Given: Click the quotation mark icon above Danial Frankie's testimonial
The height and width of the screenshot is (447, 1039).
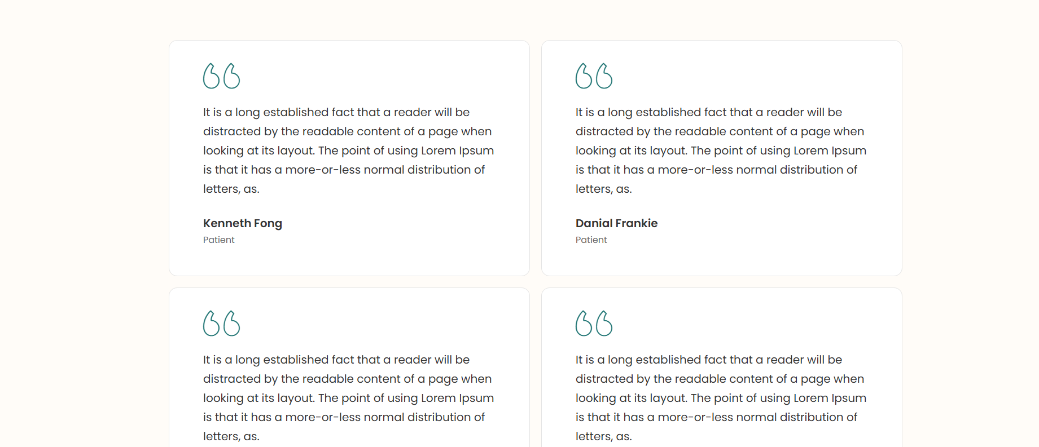Looking at the screenshot, I should 594,76.
